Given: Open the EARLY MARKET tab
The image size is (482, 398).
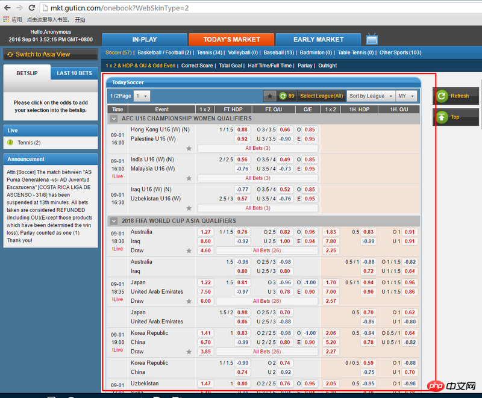Looking at the screenshot, I should point(319,40).
